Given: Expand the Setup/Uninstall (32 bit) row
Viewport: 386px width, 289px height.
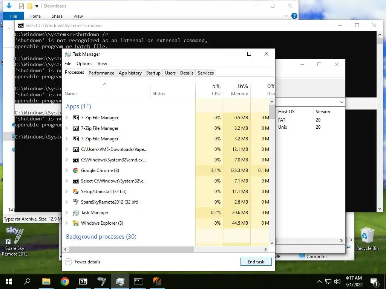Looking at the screenshot, I should point(67,192).
